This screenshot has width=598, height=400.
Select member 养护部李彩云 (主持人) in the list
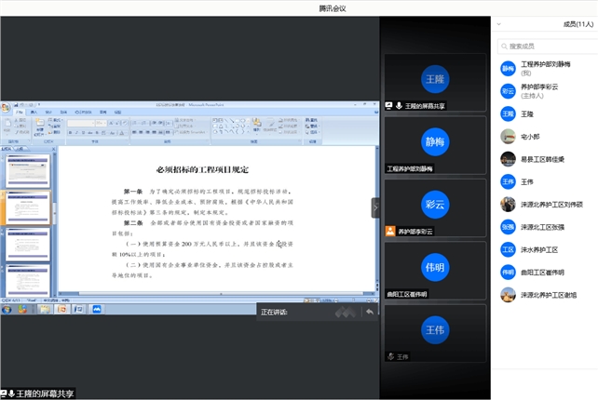tap(547, 91)
